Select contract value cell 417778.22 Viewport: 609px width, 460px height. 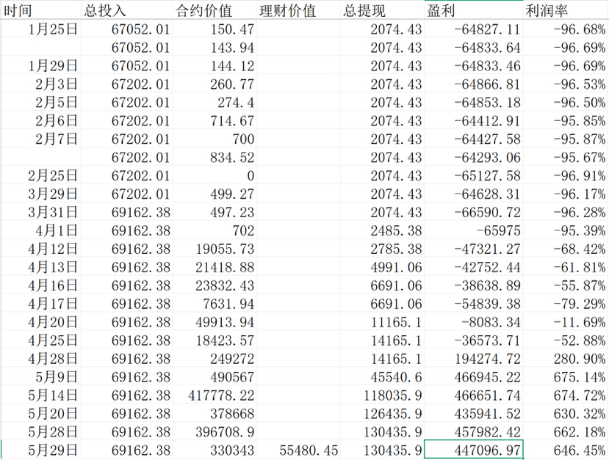[215, 395]
